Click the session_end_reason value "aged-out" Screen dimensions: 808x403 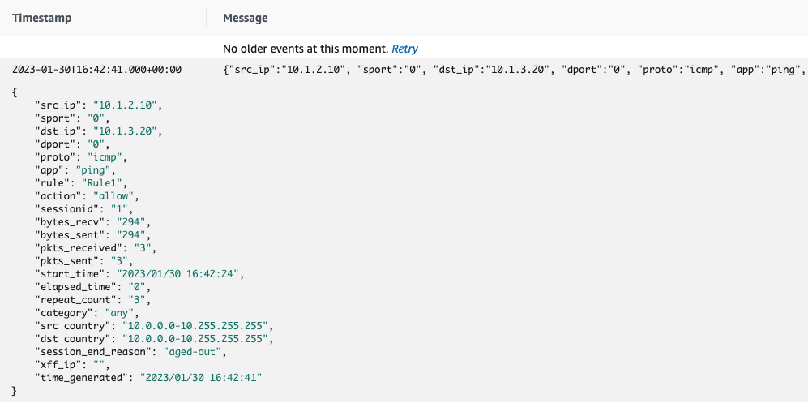188,350
